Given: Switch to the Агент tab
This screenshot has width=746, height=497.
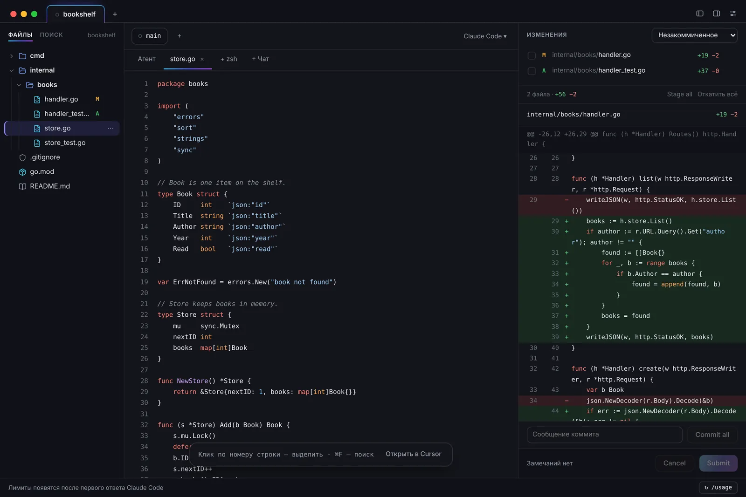Looking at the screenshot, I should [x=146, y=59].
